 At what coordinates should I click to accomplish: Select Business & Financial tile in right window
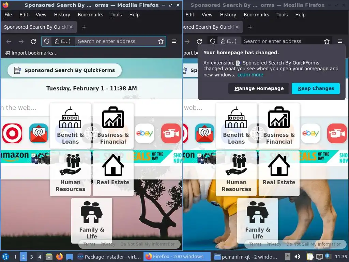[x=279, y=126]
